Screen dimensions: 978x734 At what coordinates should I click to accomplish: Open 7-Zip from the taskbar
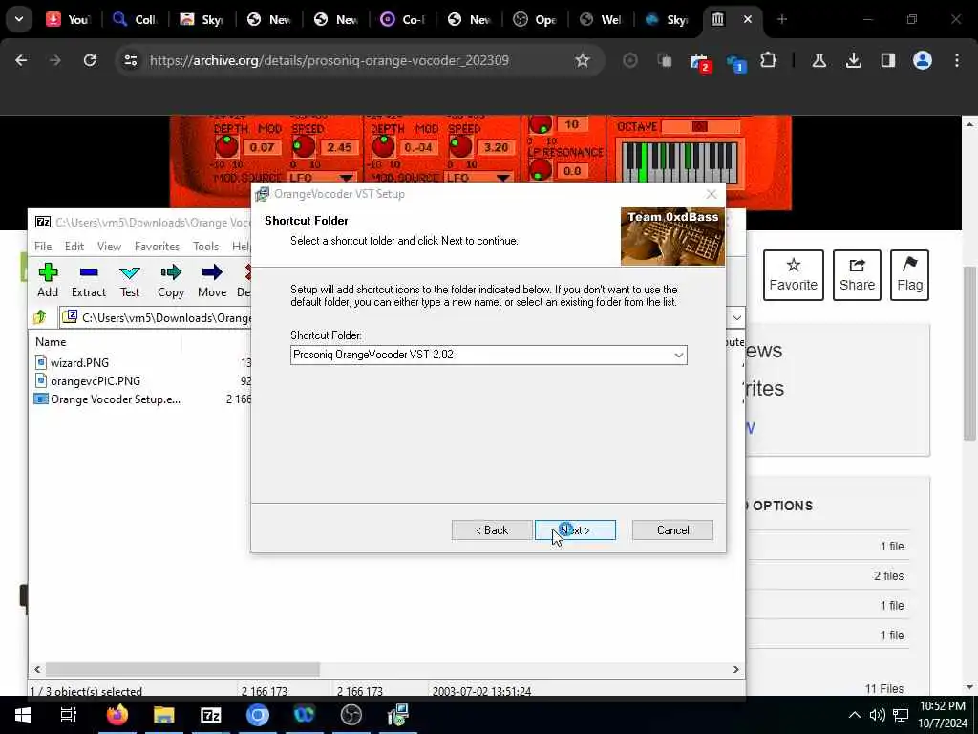[x=211, y=715]
